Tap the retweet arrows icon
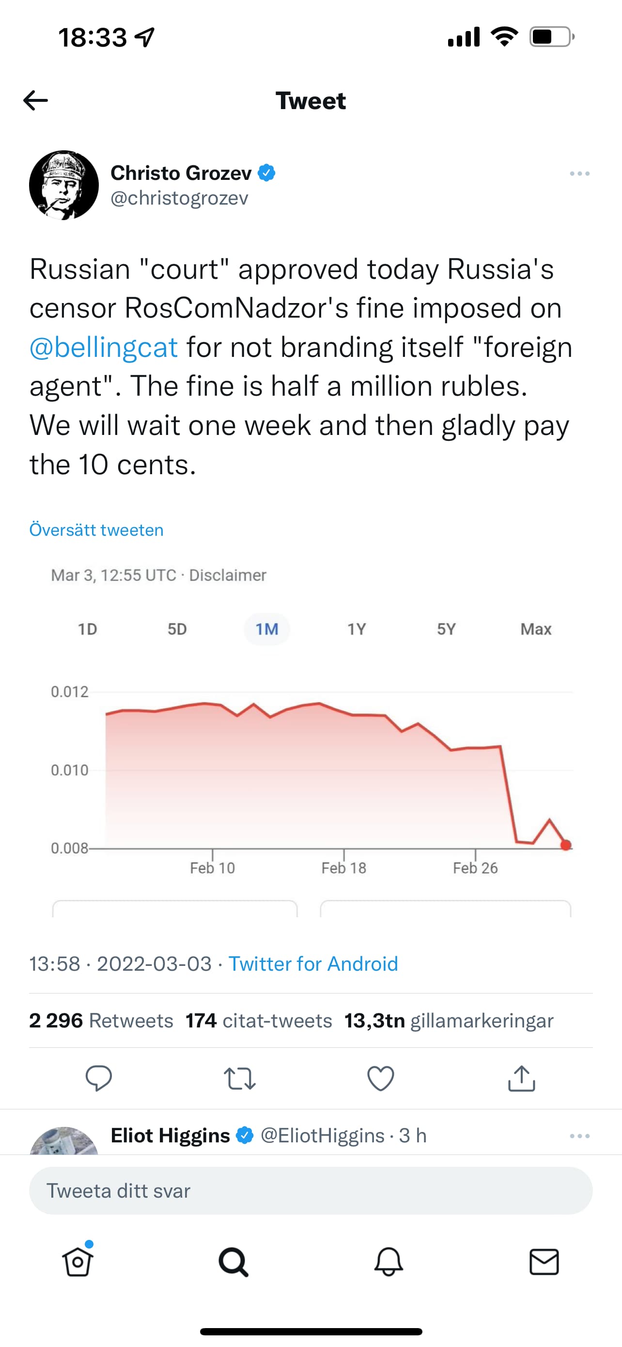 pos(240,1078)
